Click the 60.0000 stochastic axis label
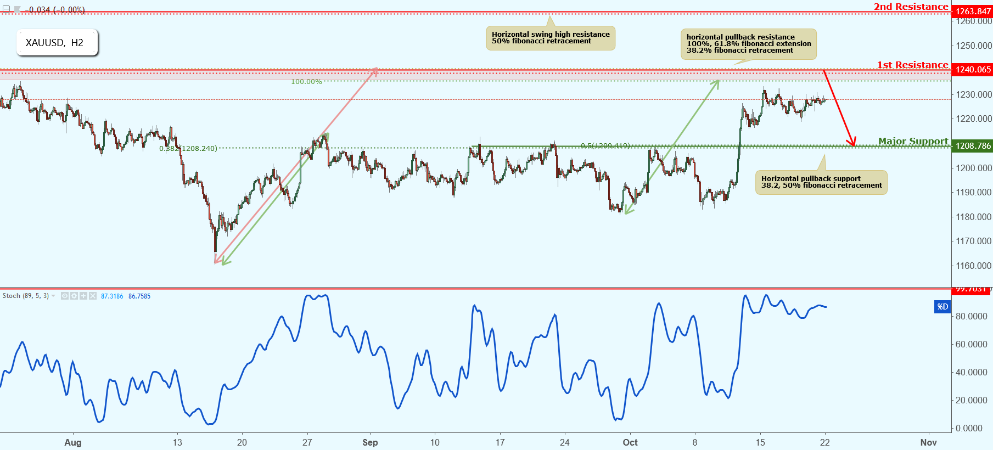The height and width of the screenshot is (450, 993). click(972, 344)
